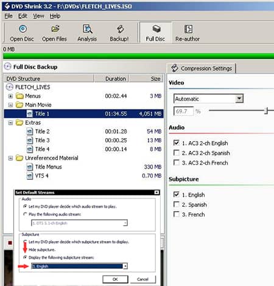Click the Title 1 video file icon
Viewport: 274px width, 286px height.
[30, 114]
